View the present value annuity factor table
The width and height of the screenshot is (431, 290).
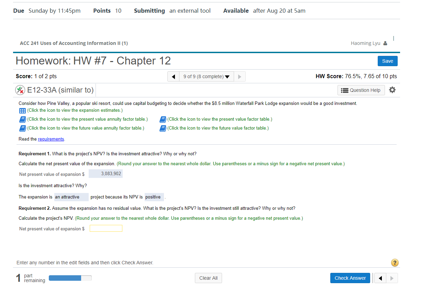(22, 119)
